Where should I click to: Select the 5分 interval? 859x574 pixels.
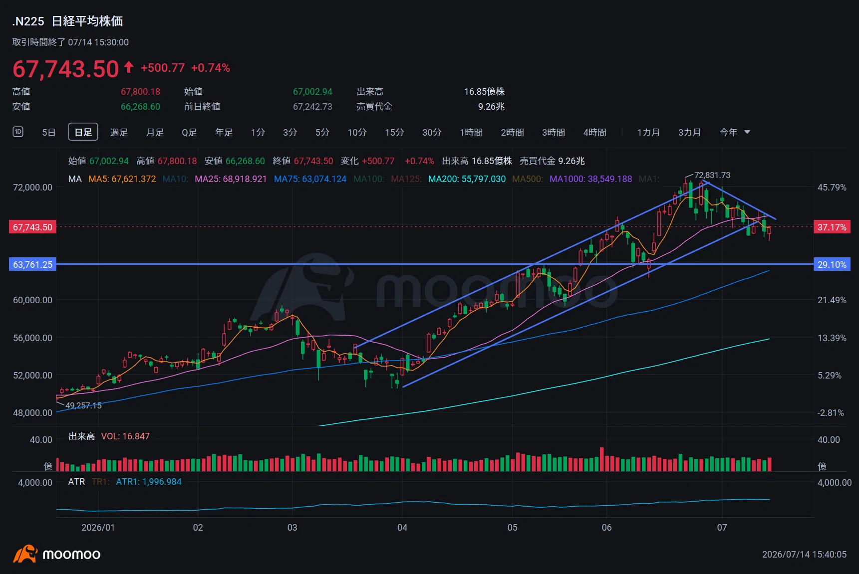tap(322, 132)
